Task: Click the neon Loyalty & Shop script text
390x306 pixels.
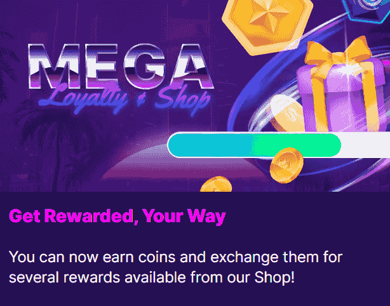Action: pos(124,98)
